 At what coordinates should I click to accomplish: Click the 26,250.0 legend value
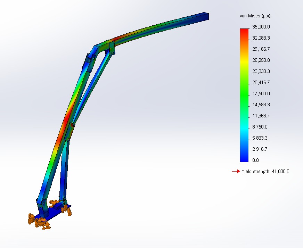pyautogui.click(x=261, y=60)
